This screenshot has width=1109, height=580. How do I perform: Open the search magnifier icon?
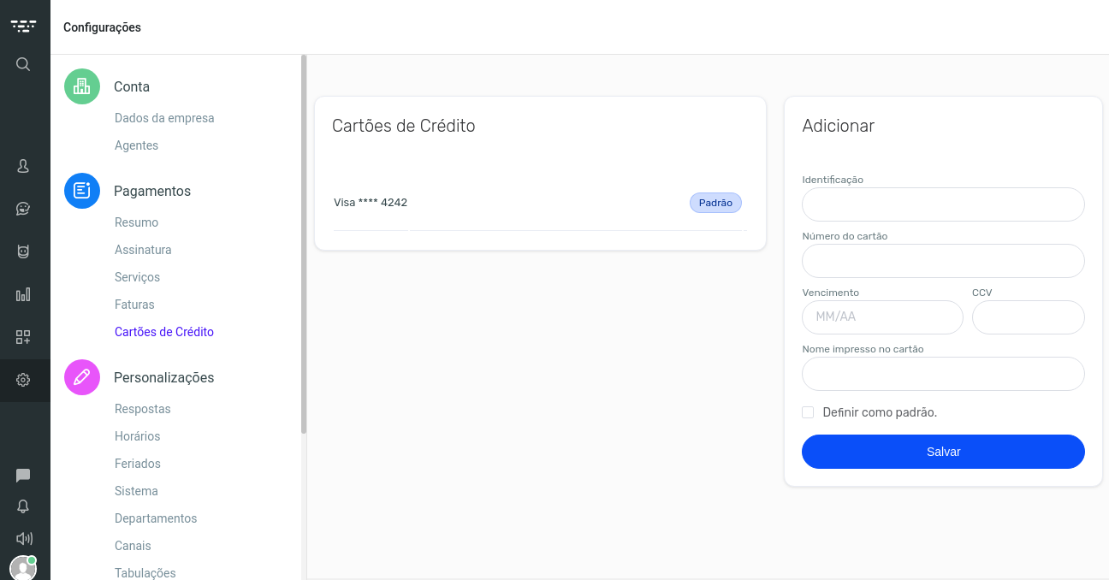(x=23, y=64)
